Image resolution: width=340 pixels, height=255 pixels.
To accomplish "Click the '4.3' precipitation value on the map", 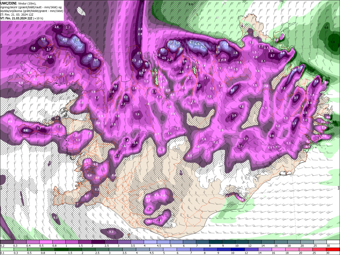I will coord(232,90).
